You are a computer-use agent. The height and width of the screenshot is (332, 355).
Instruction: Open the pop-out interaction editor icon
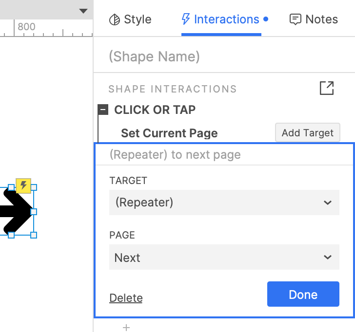327,88
